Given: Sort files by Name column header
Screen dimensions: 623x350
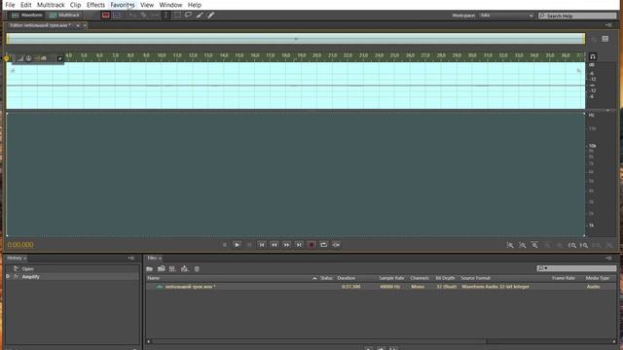Looking at the screenshot, I should [x=154, y=278].
